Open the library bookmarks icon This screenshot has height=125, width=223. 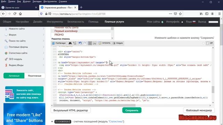(201, 14)
